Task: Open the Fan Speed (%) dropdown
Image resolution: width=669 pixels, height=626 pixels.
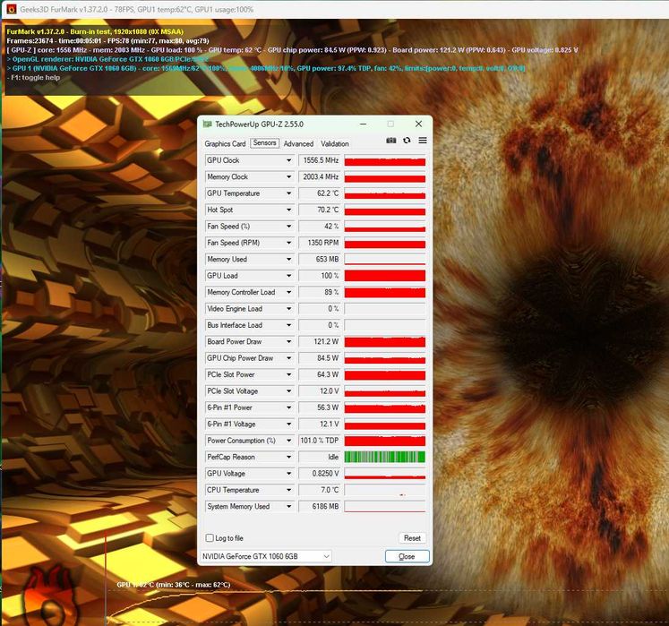Action: (x=289, y=227)
